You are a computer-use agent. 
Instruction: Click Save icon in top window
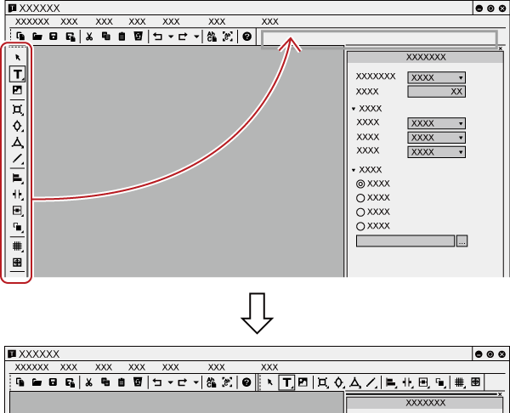pyautogui.click(x=54, y=37)
